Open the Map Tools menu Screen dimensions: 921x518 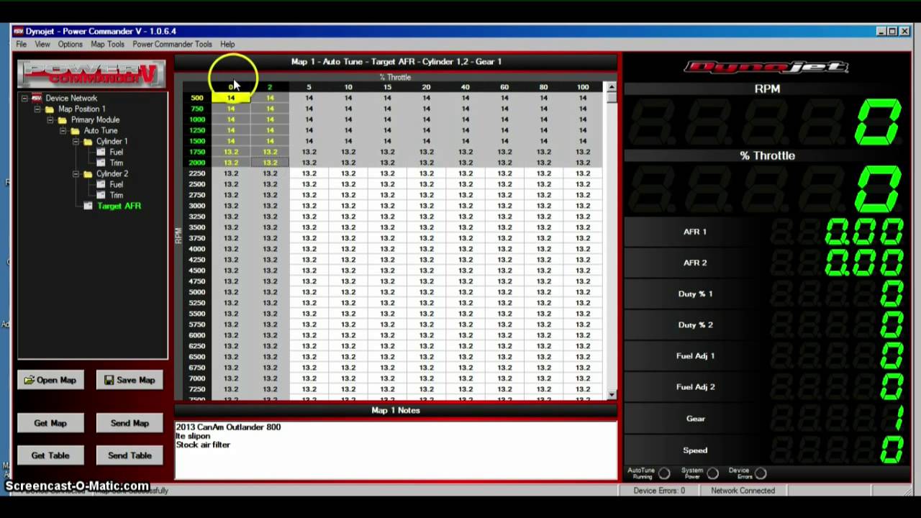107,45
